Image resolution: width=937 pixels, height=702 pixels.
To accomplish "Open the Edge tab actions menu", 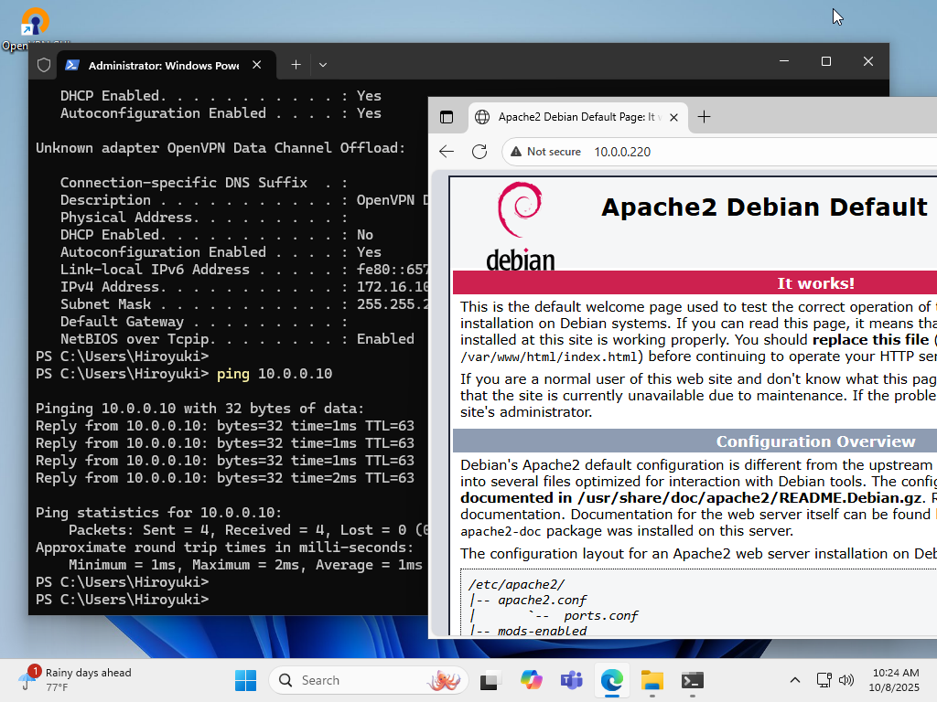I will [447, 117].
